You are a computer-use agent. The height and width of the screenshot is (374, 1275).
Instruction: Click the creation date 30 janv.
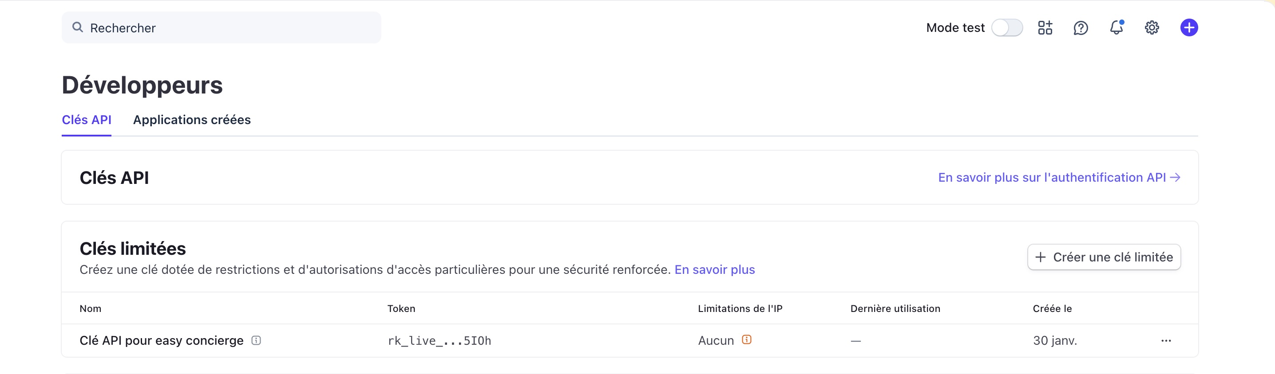1055,340
